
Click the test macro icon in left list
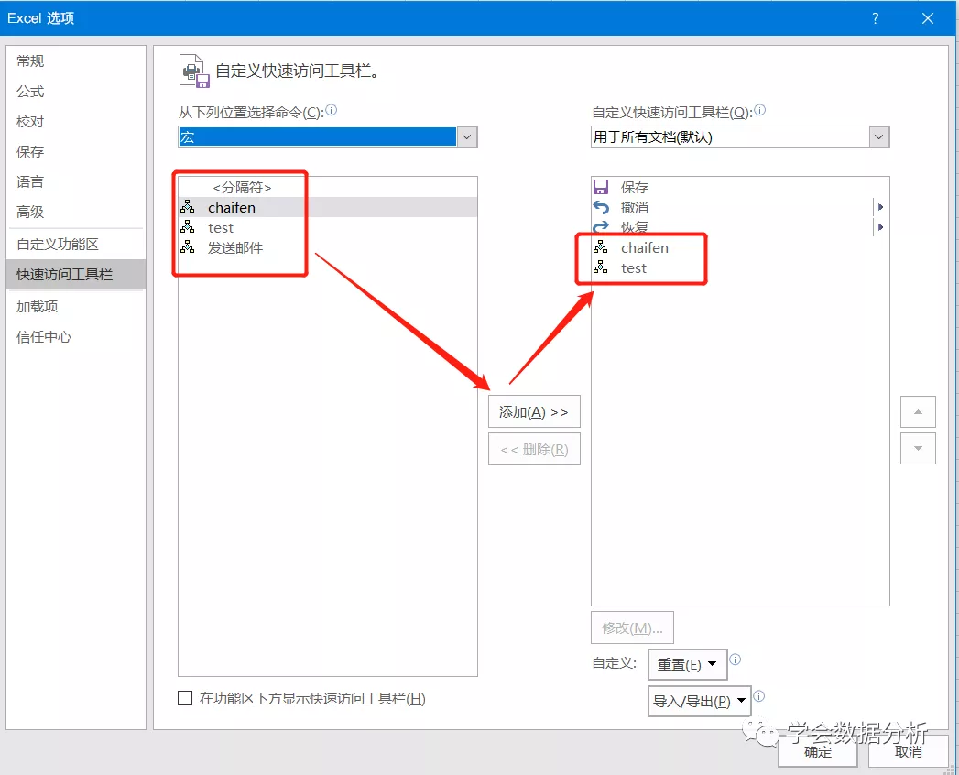pos(187,227)
